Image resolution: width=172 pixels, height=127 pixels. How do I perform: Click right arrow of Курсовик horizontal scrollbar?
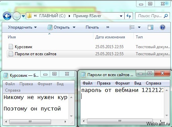66,122
